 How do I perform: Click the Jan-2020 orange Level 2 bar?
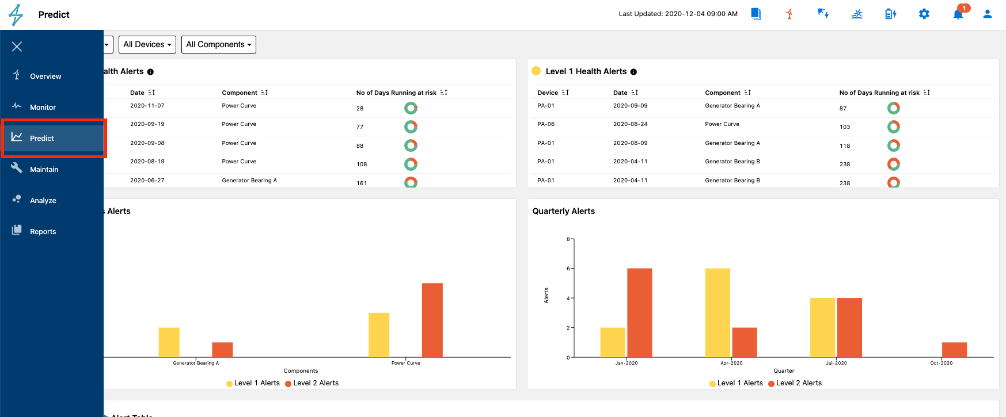(640, 313)
